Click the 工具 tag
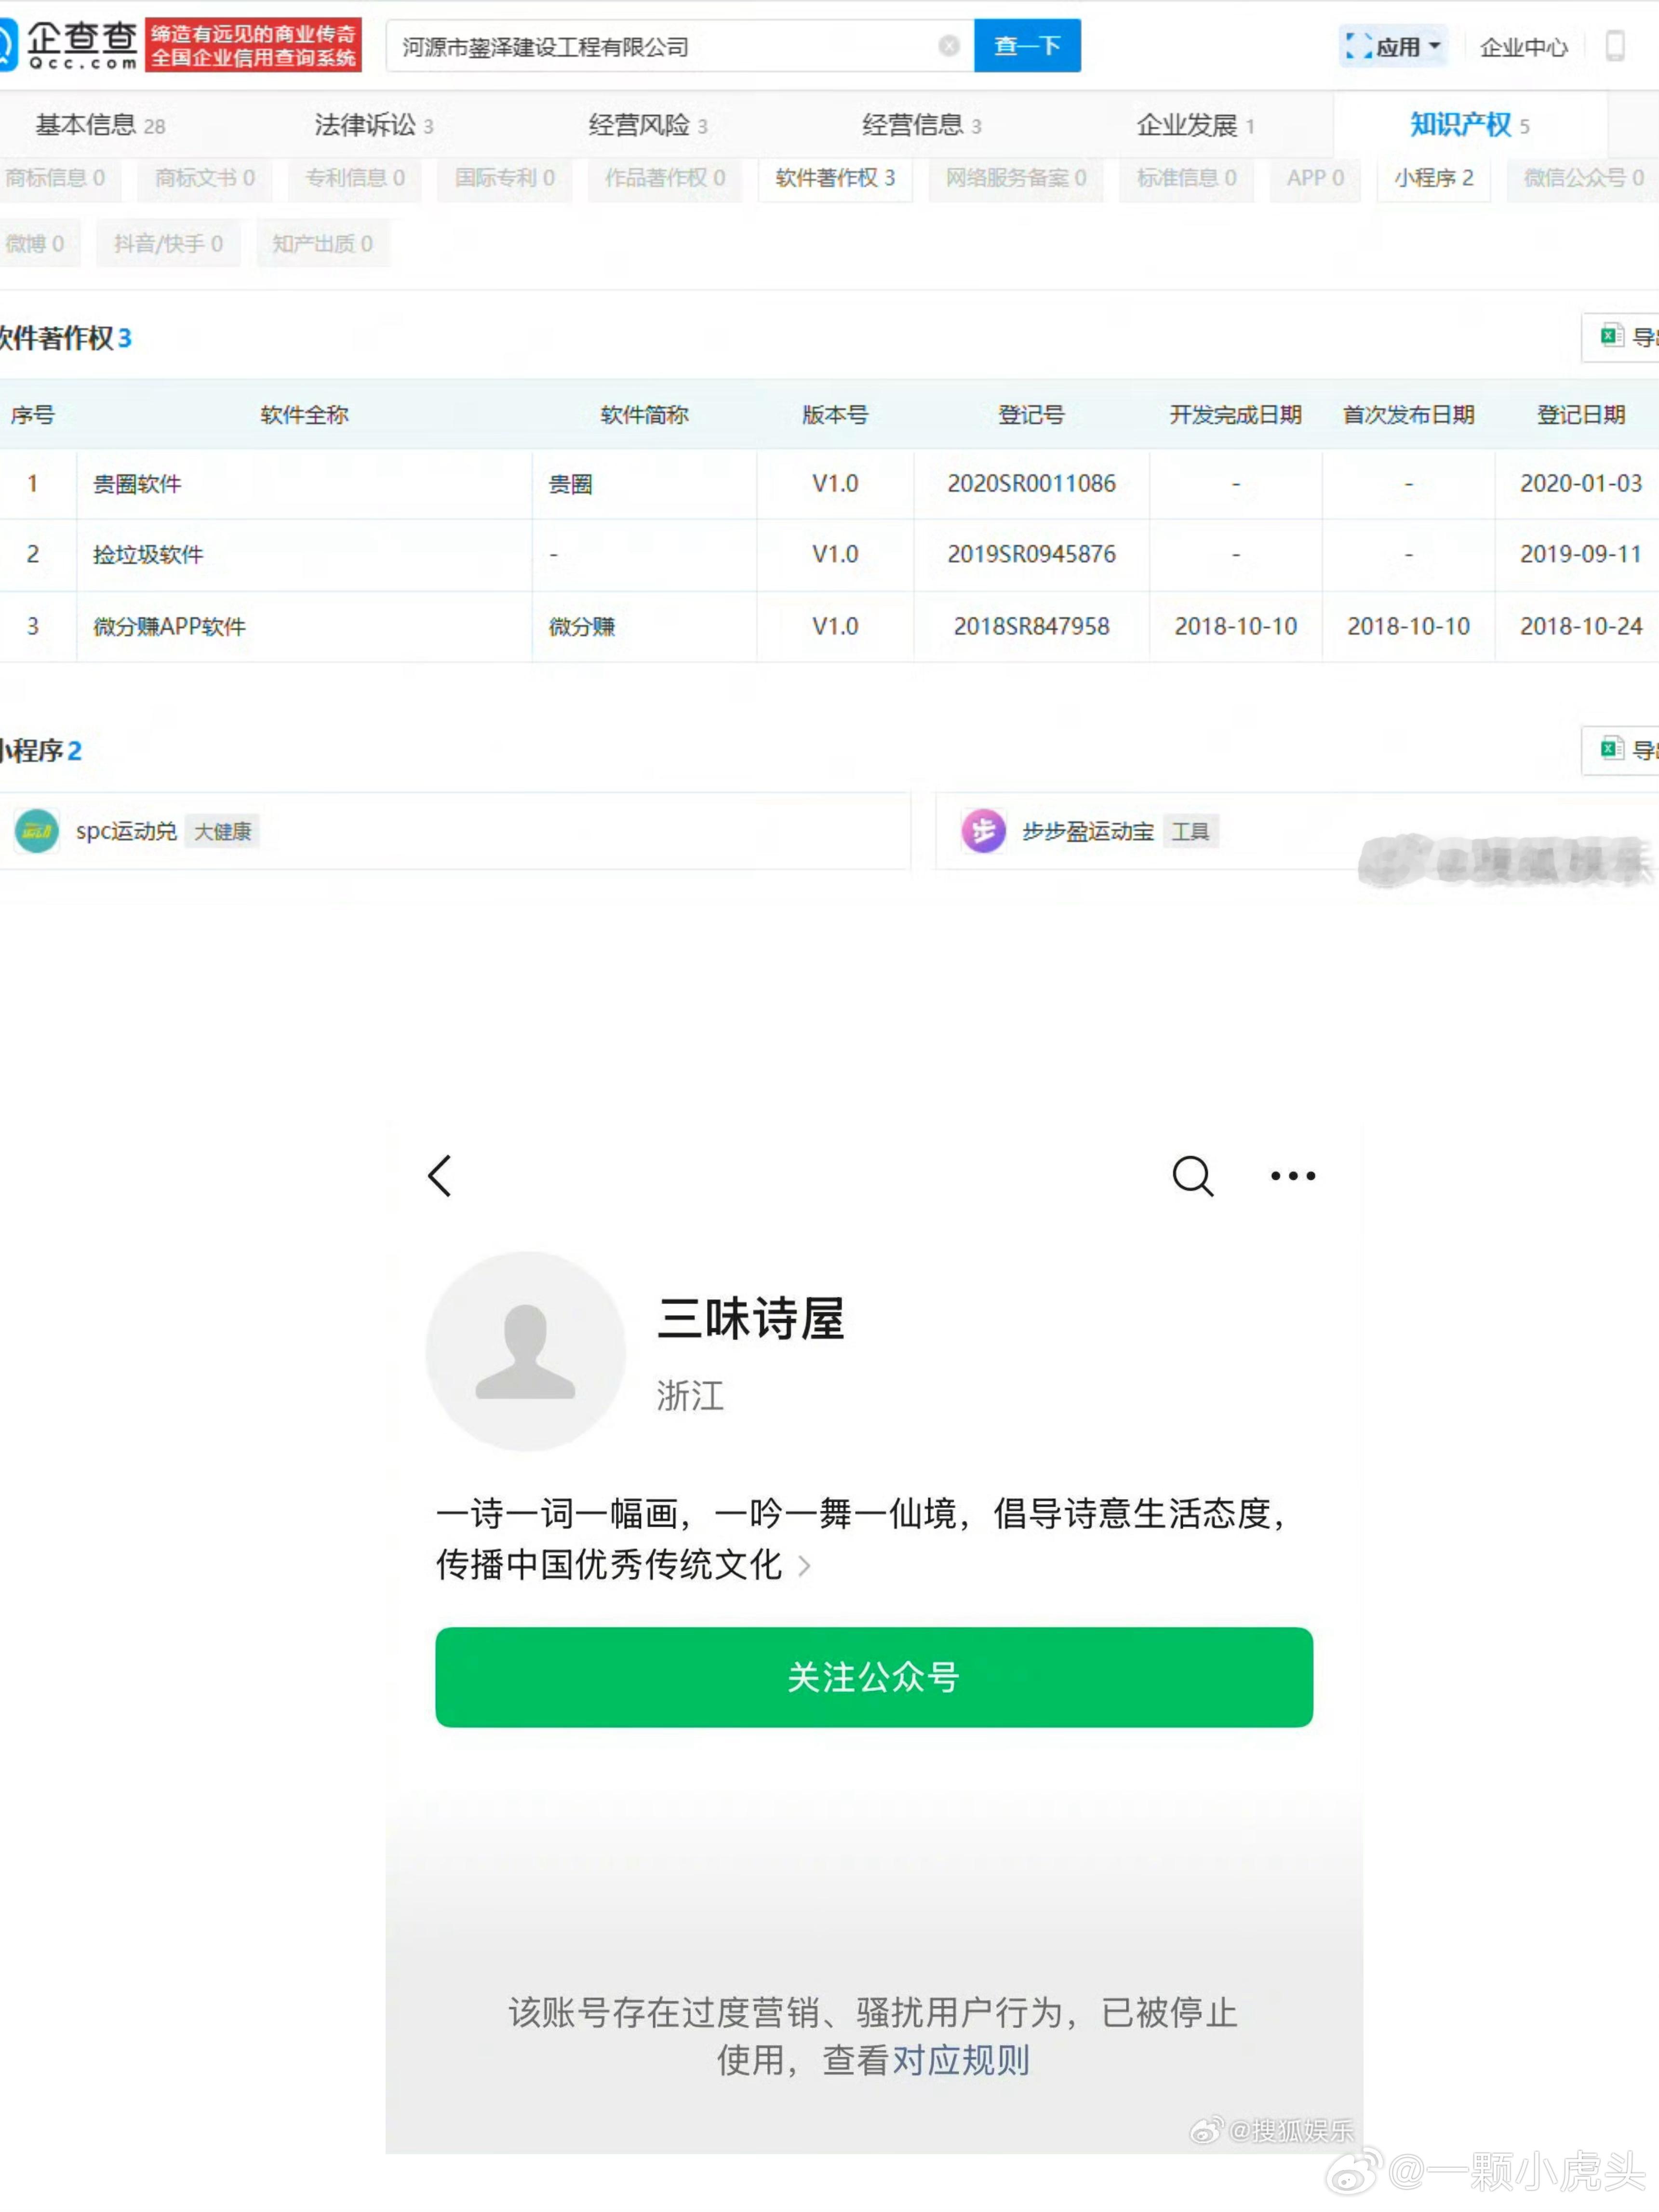The height and width of the screenshot is (2212, 1659). (1190, 831)
